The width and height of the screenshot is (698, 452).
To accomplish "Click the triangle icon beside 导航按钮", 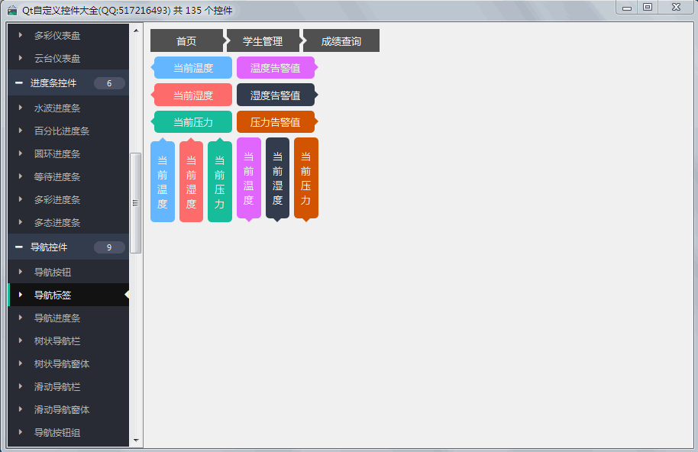I will point(21,272).
